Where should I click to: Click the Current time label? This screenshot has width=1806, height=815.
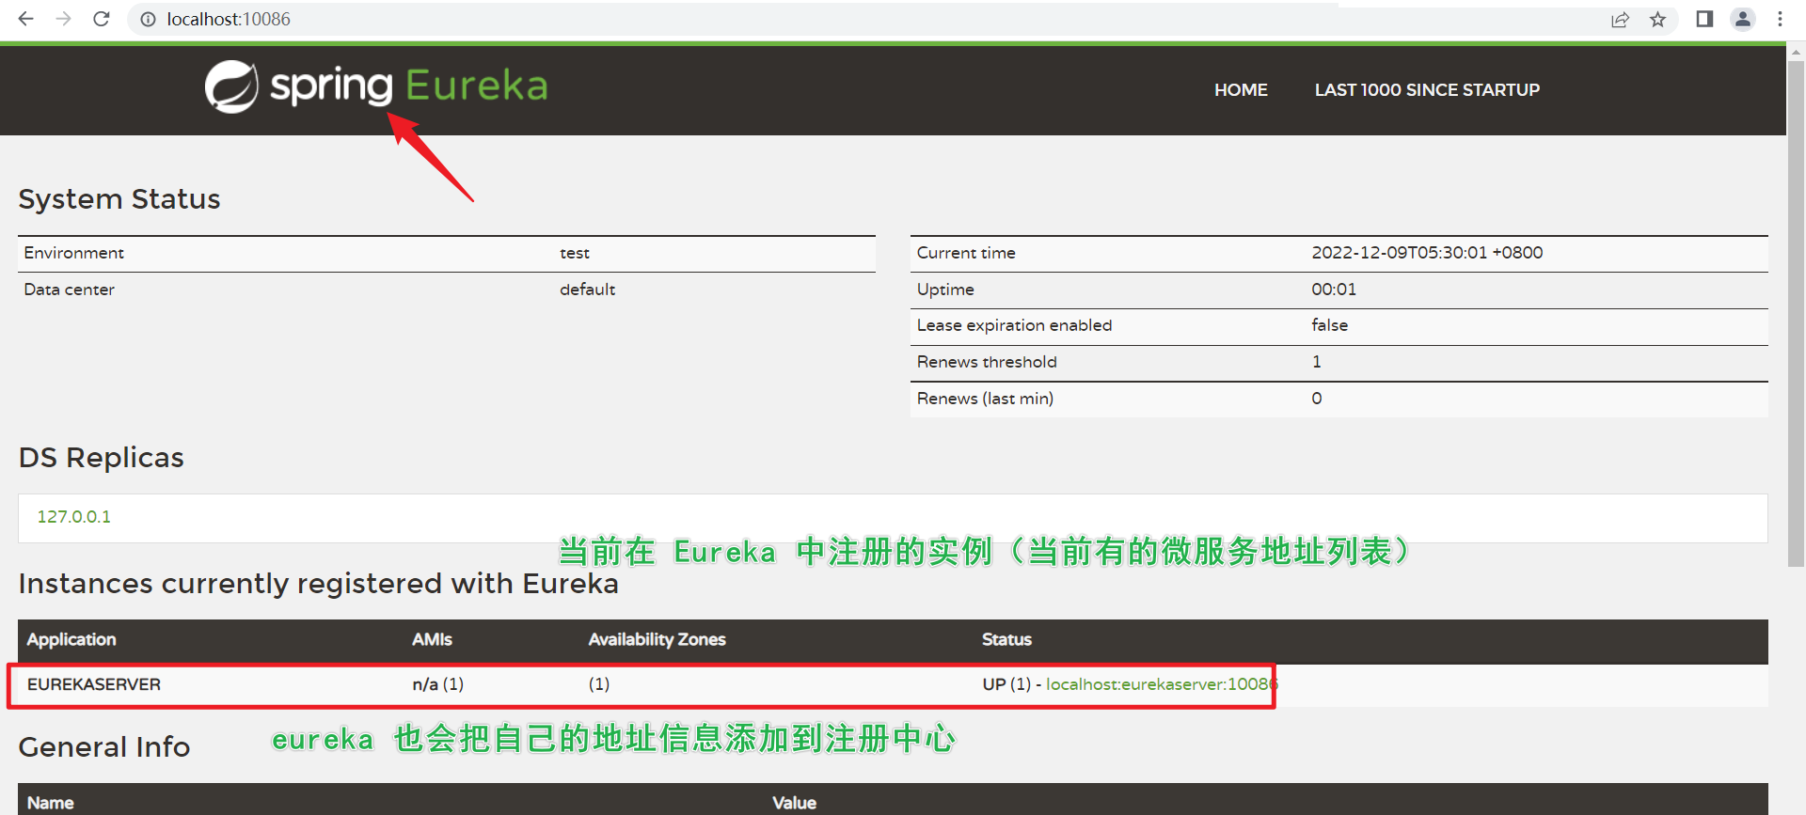(966, 253)
